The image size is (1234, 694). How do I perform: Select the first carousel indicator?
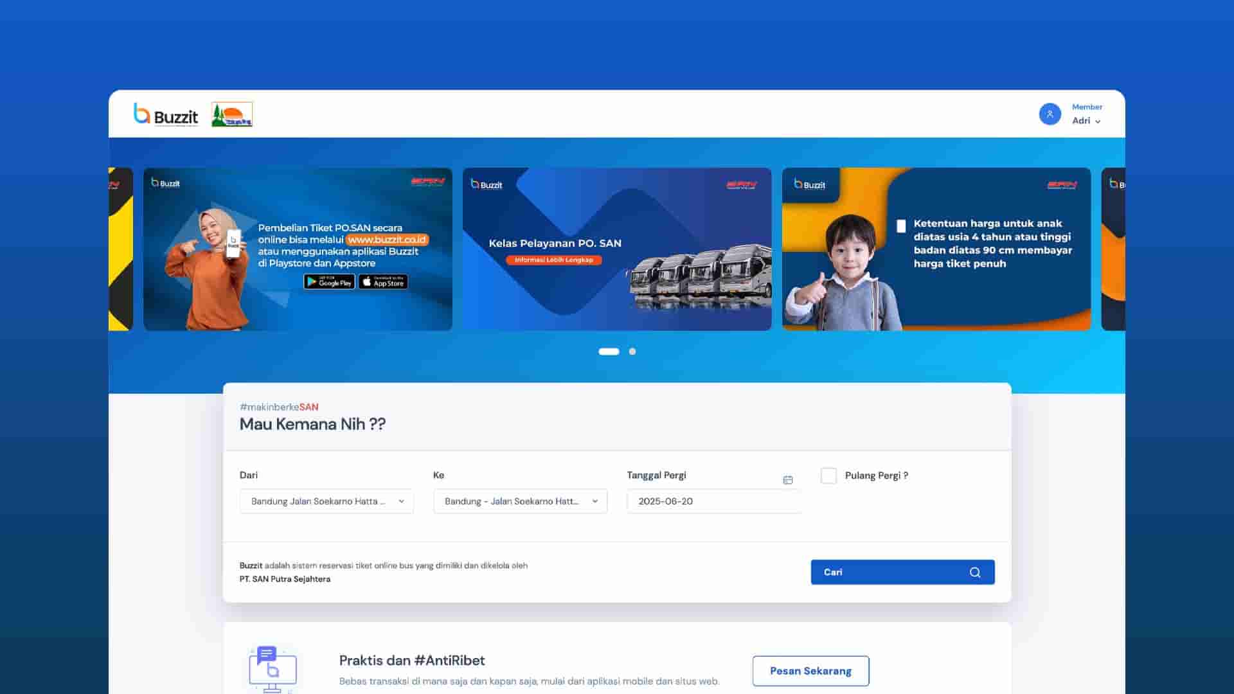point(609,351)
